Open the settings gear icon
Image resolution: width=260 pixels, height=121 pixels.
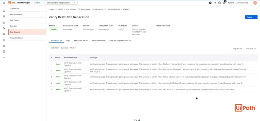click(210, 3)
